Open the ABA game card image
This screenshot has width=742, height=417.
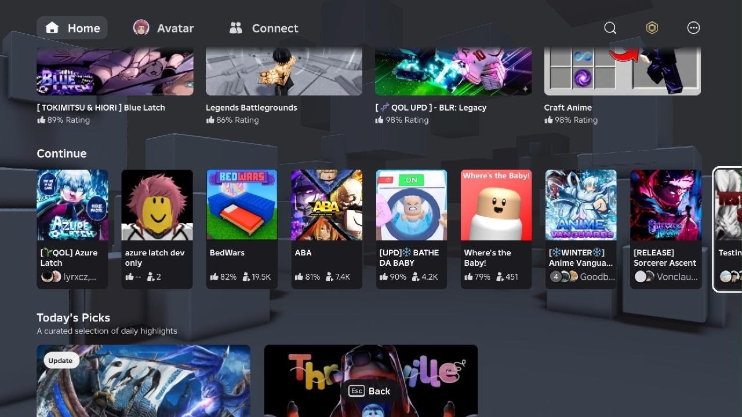[326, 205]
